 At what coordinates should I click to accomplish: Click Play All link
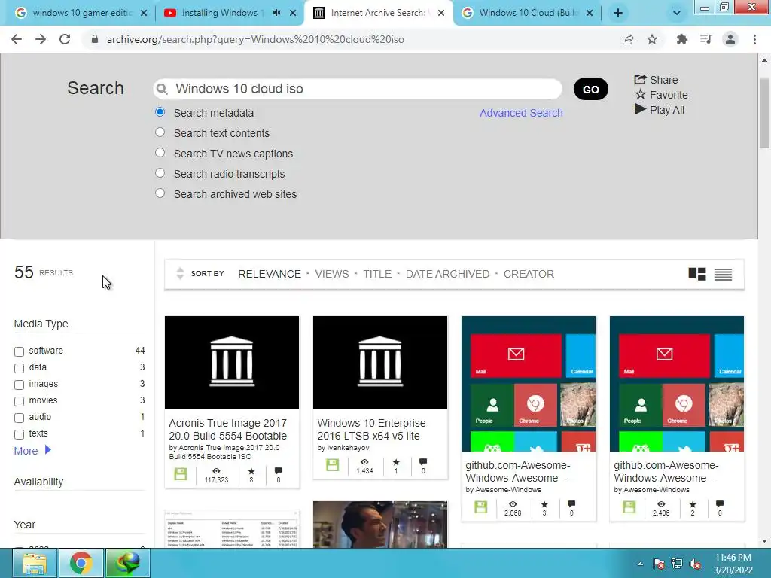(660, 110)
